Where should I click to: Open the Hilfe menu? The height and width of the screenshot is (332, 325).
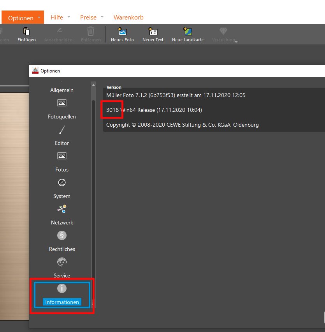(x=57, y=18)
